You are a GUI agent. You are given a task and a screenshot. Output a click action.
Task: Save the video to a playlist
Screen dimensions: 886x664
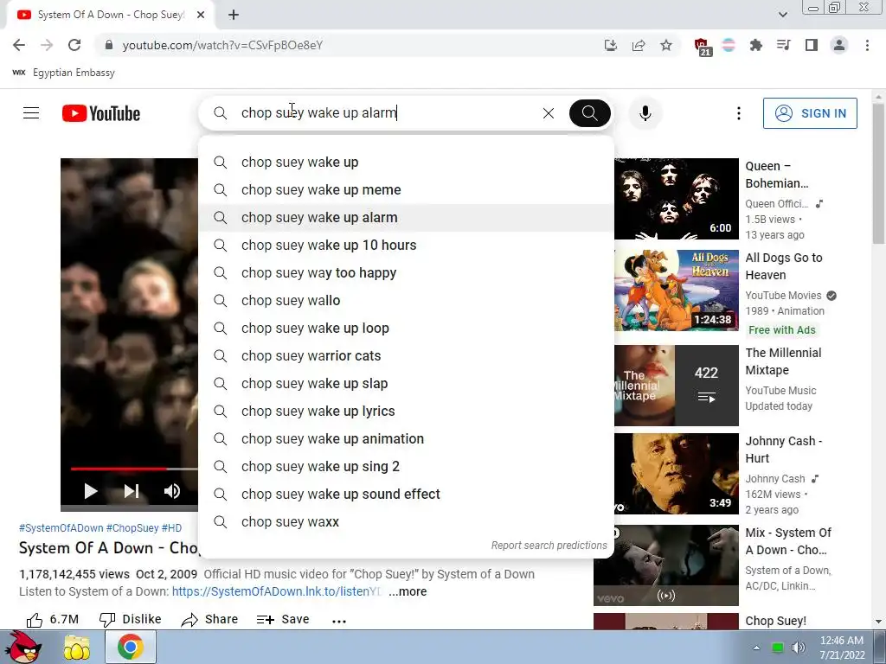pos(283,619)
